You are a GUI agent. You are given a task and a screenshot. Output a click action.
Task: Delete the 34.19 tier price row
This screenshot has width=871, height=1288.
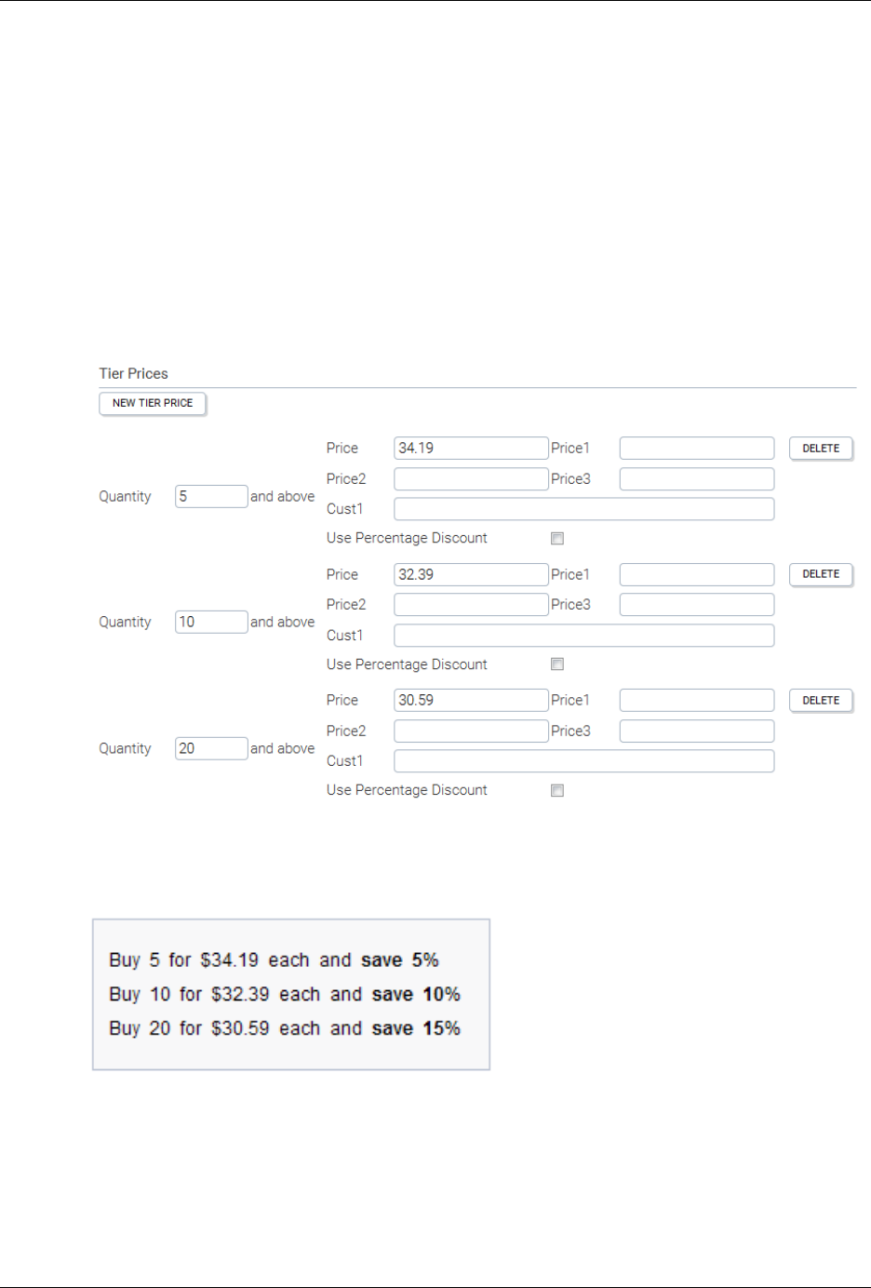coord(821,449)
